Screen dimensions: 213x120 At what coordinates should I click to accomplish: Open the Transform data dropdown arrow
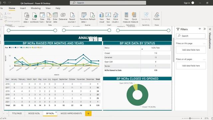tap(86, 22)
